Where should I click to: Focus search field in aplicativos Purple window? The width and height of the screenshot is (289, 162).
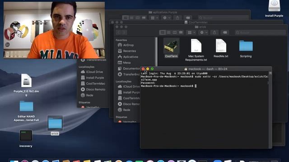(223, 18)
